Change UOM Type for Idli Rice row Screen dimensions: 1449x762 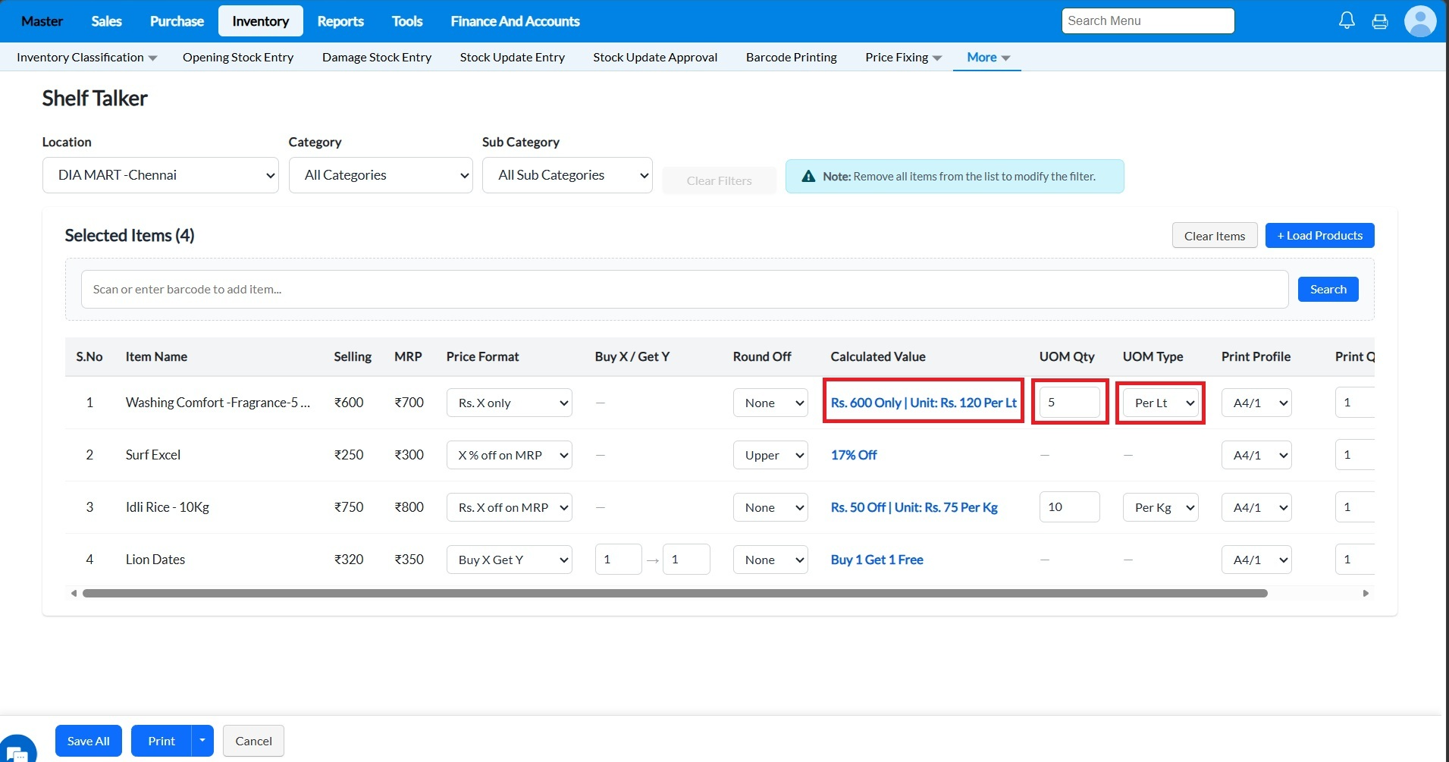point(1160,507)
